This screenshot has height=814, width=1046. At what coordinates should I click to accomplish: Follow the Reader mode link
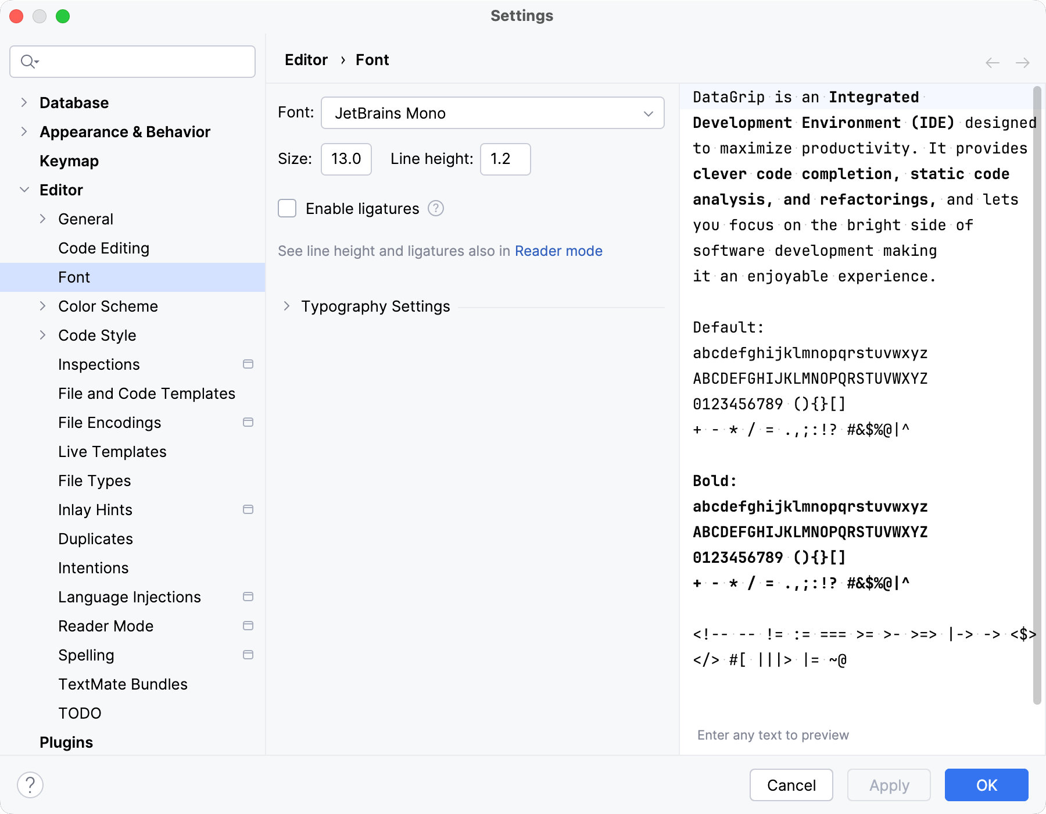pyautogui.click(x=558, y=251)
